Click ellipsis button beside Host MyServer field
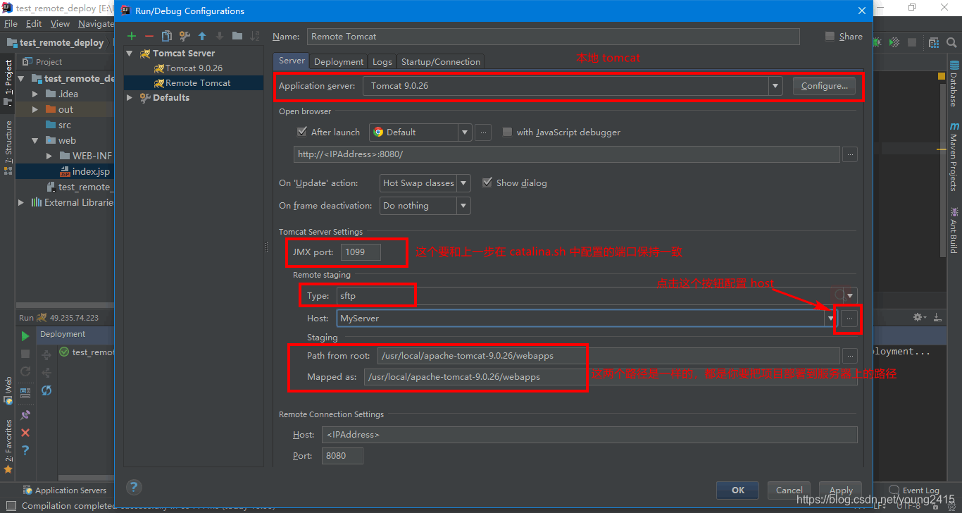This screenshot has height=513, width=962. coord(850,319)
